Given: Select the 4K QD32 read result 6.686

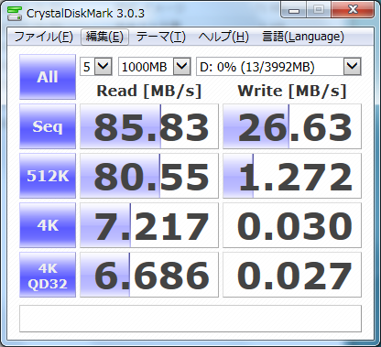Looking at the screenshot, I should click(x=149, y=275).
